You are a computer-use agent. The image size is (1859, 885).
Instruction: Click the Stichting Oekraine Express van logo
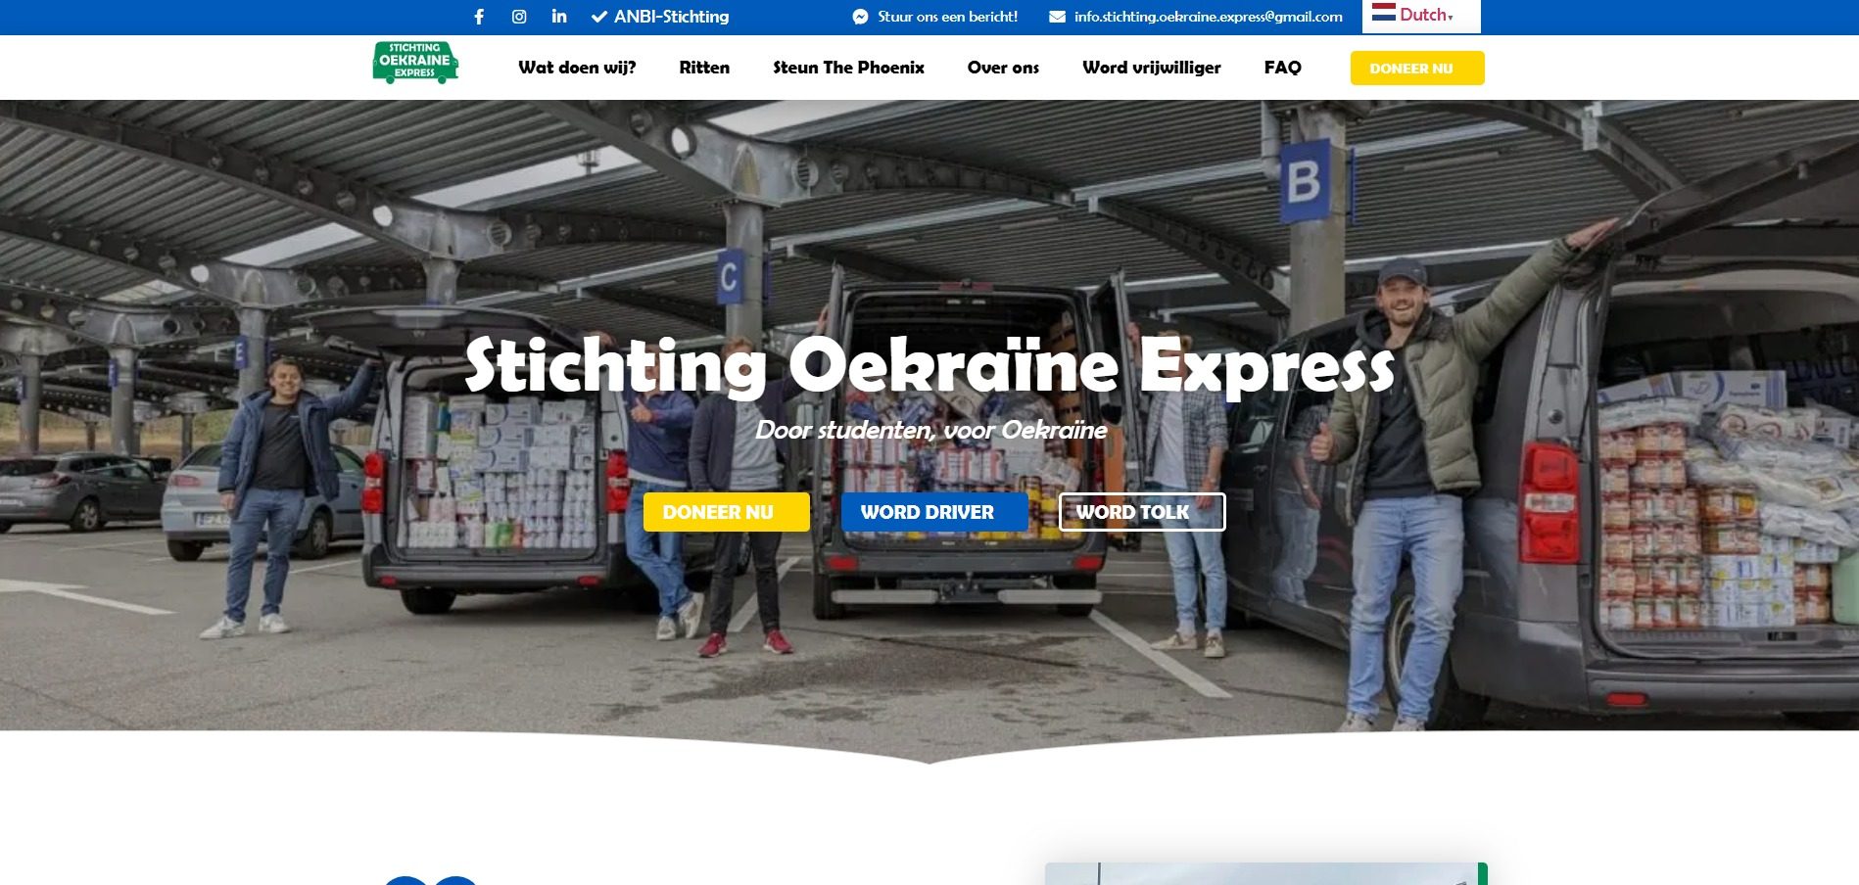point(415,63)
